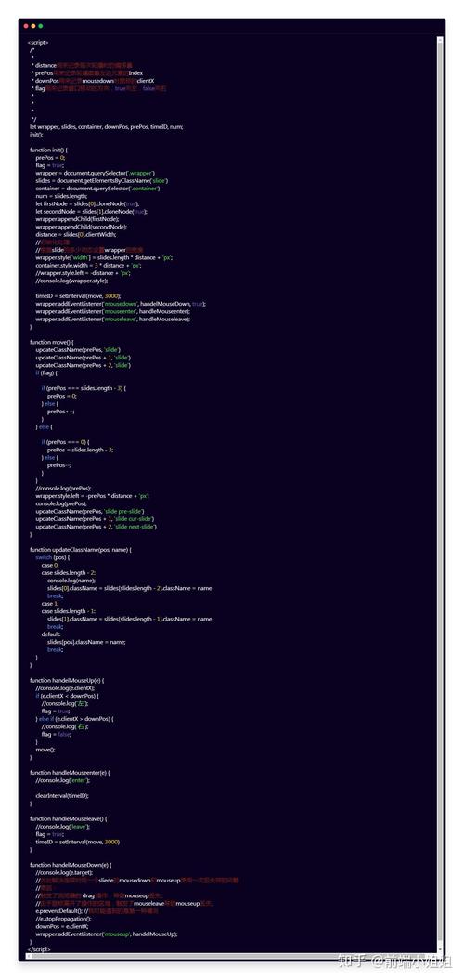Click the vertical scrollbar track
Image resolution: width=464 pixels, height=980 pixels.
(440, 494)
